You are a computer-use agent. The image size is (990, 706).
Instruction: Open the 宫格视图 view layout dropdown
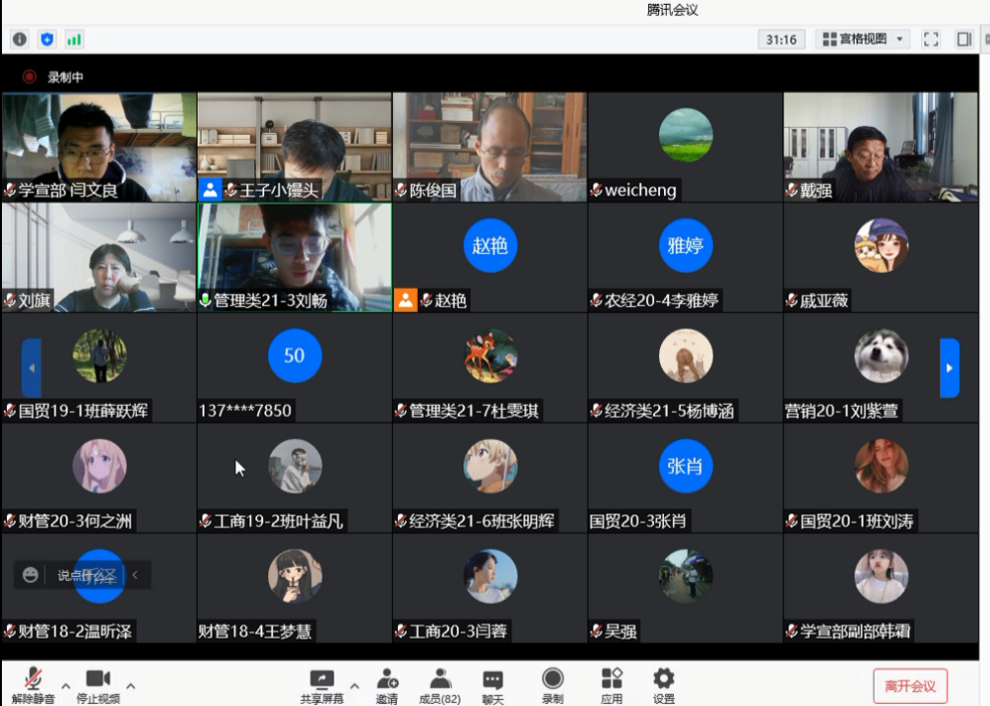864,39
